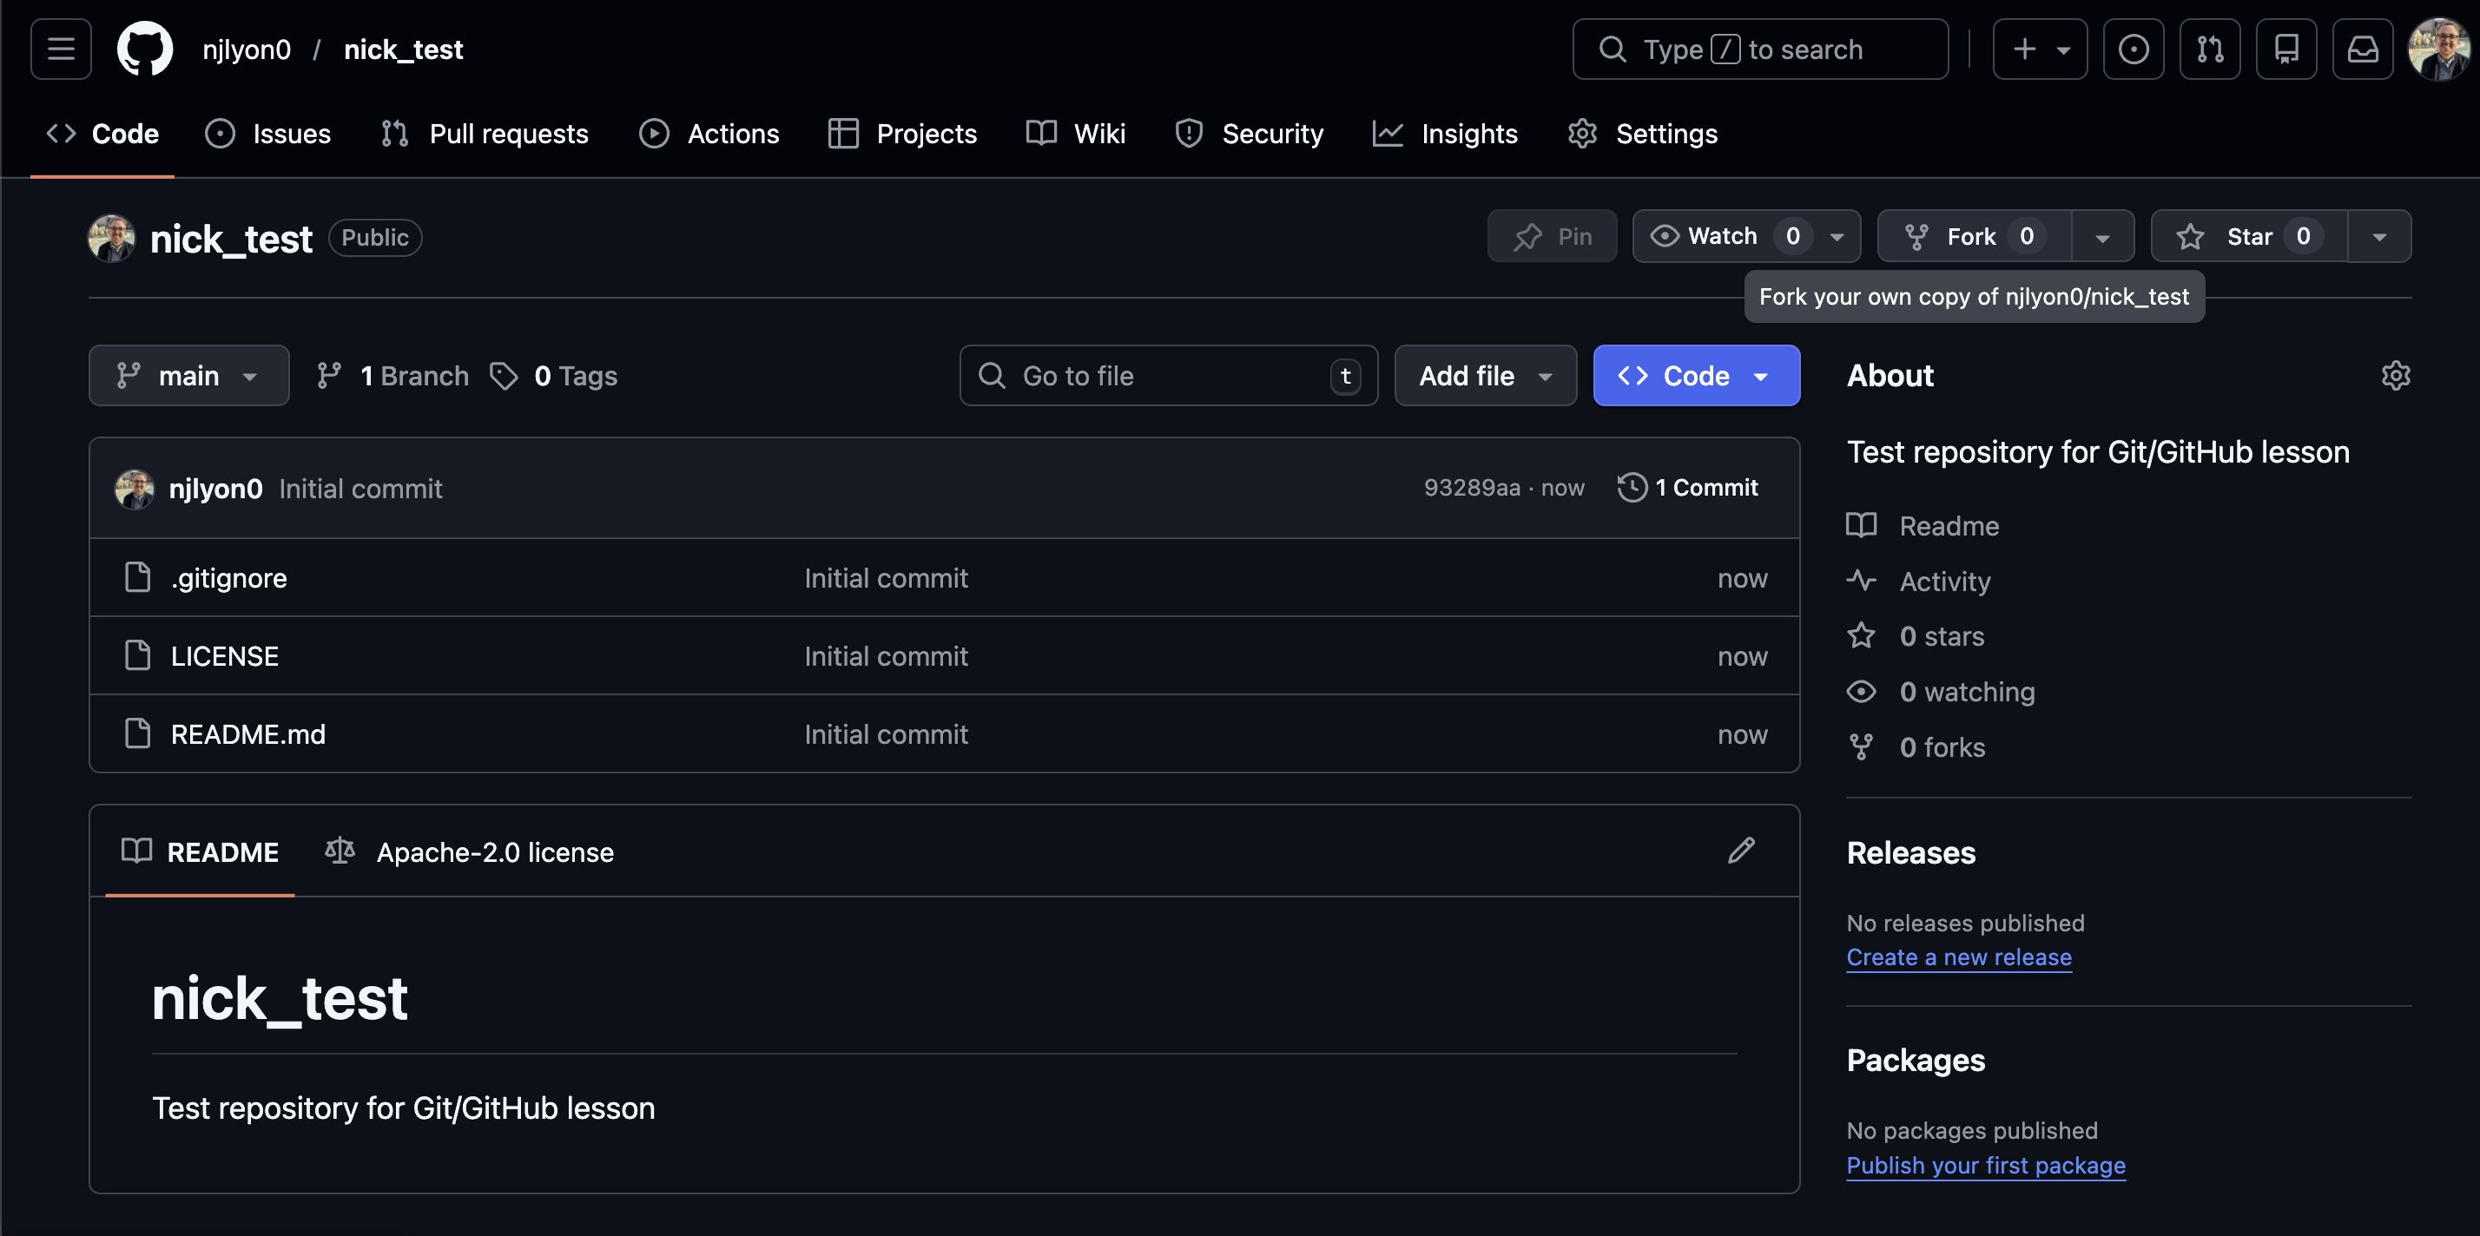Open Initial commit message on LICENSE row
Screen dimensions: 2480x1236
tap(886, 655)
